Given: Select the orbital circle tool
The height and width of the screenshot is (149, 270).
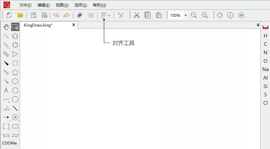Looking at the screenshot, I should coord(15,117).
